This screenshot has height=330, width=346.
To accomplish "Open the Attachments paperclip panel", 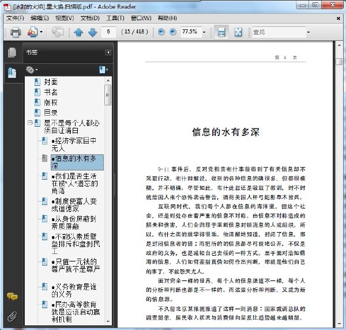I will [x=12, y=317].
